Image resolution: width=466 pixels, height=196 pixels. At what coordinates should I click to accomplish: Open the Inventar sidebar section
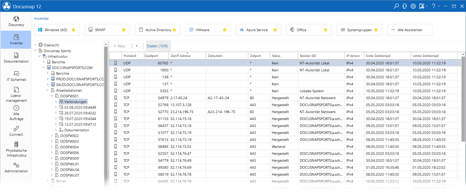[16, 40]
